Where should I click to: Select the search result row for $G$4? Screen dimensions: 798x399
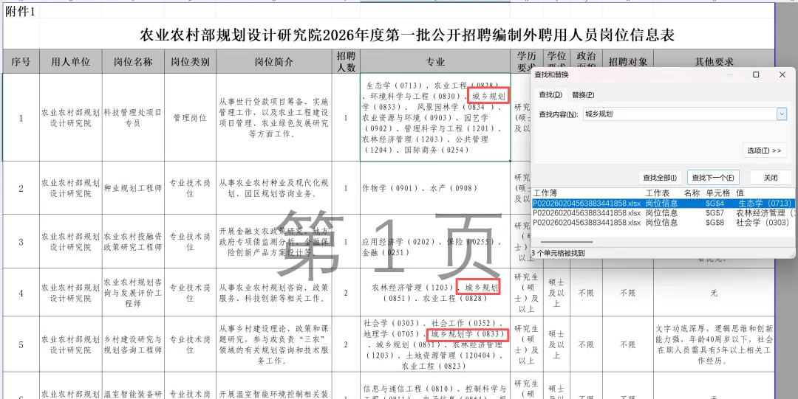pos(664,203)
